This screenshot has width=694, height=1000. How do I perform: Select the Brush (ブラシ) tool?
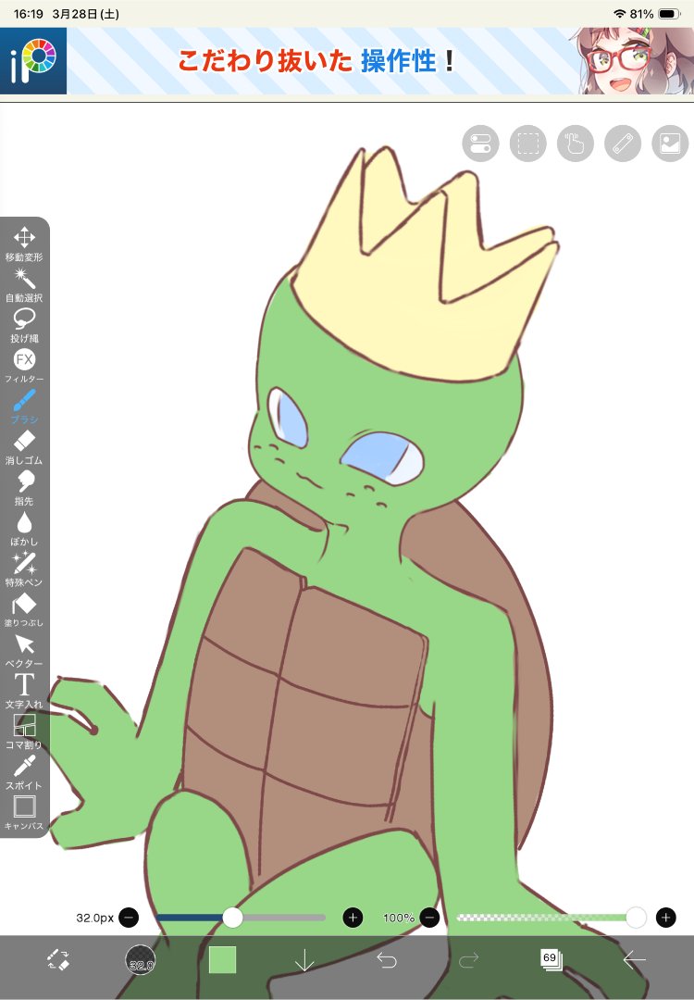24,406
